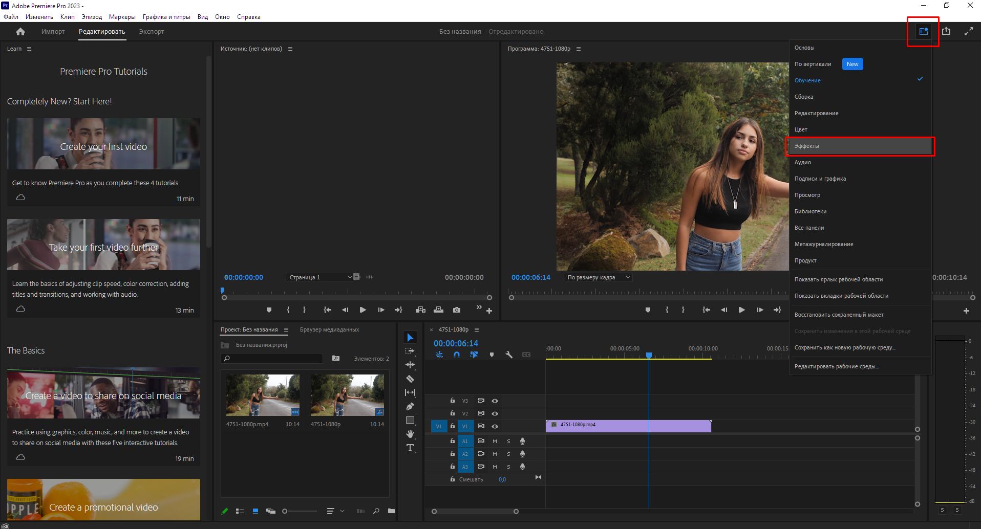Screen dimensions: 981x529
Task: Switch Project panel to list view
Action: coord(240,511)
